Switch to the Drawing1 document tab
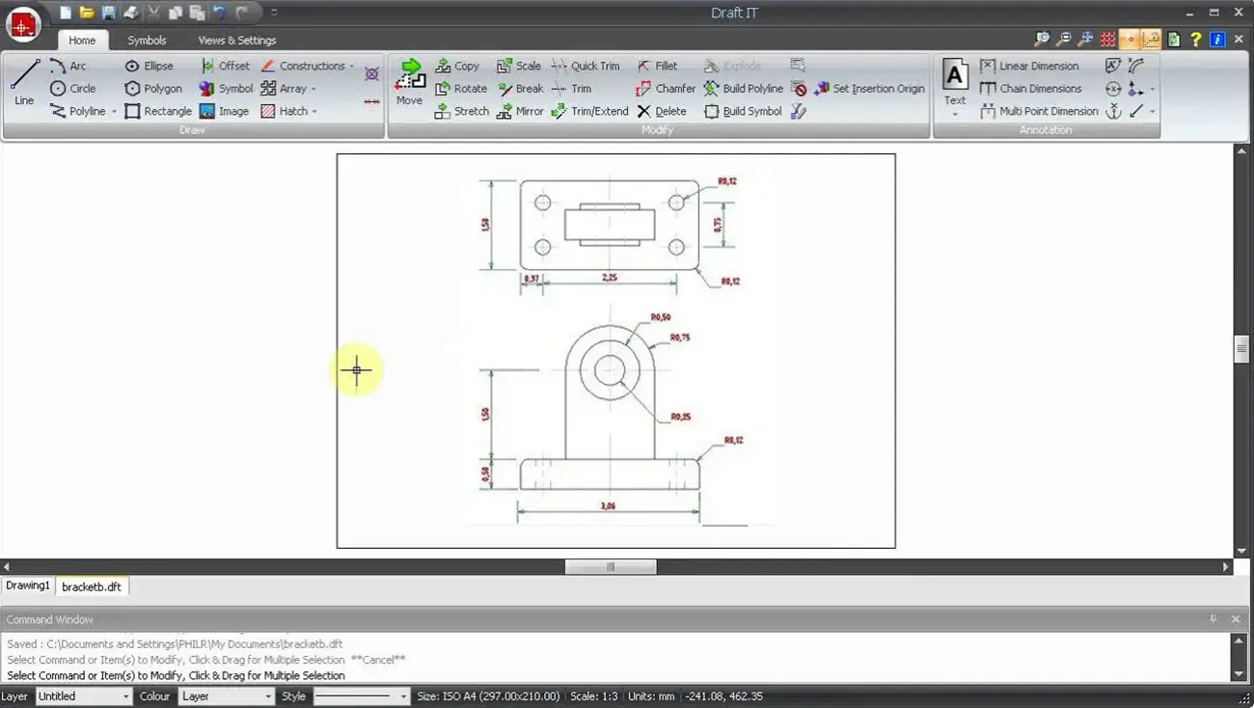1254x708 pixels. point(27,585)
